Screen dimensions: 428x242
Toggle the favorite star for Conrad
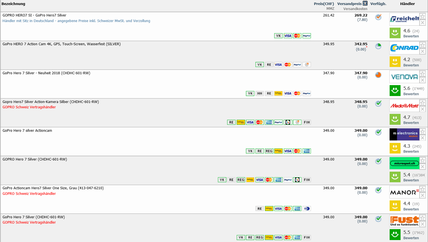click(422, 45)
